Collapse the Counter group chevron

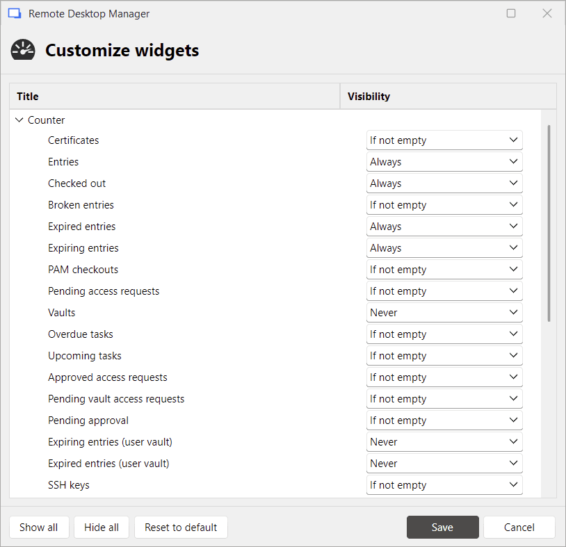pos(19,120)
